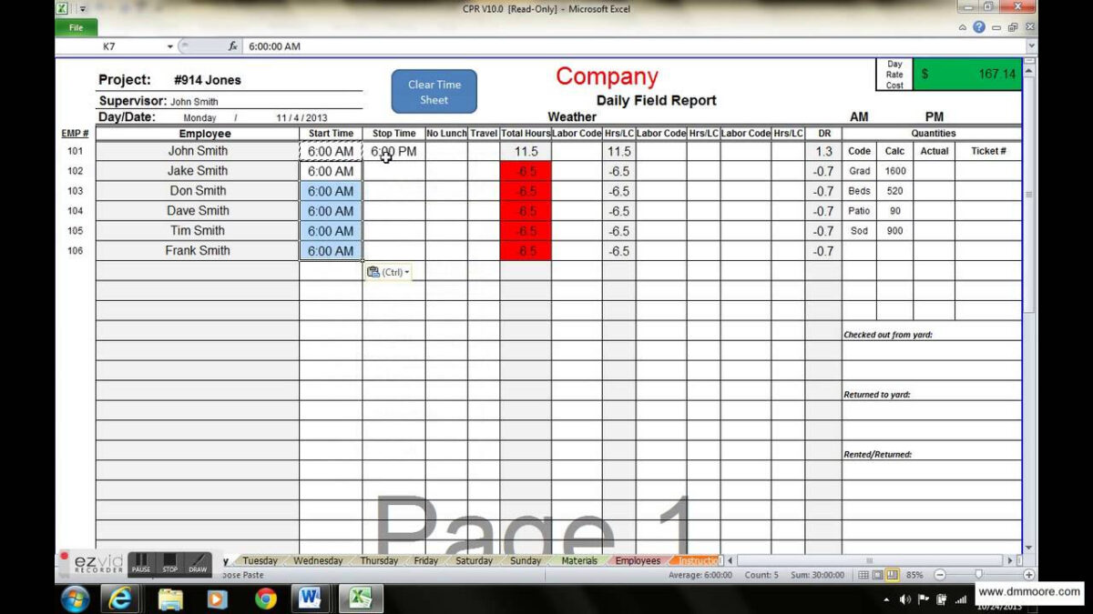
Task: Select the ezvid Draw tool
Action: [x=198, y=564]
